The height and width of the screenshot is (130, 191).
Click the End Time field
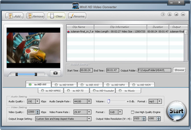(113, 70)
